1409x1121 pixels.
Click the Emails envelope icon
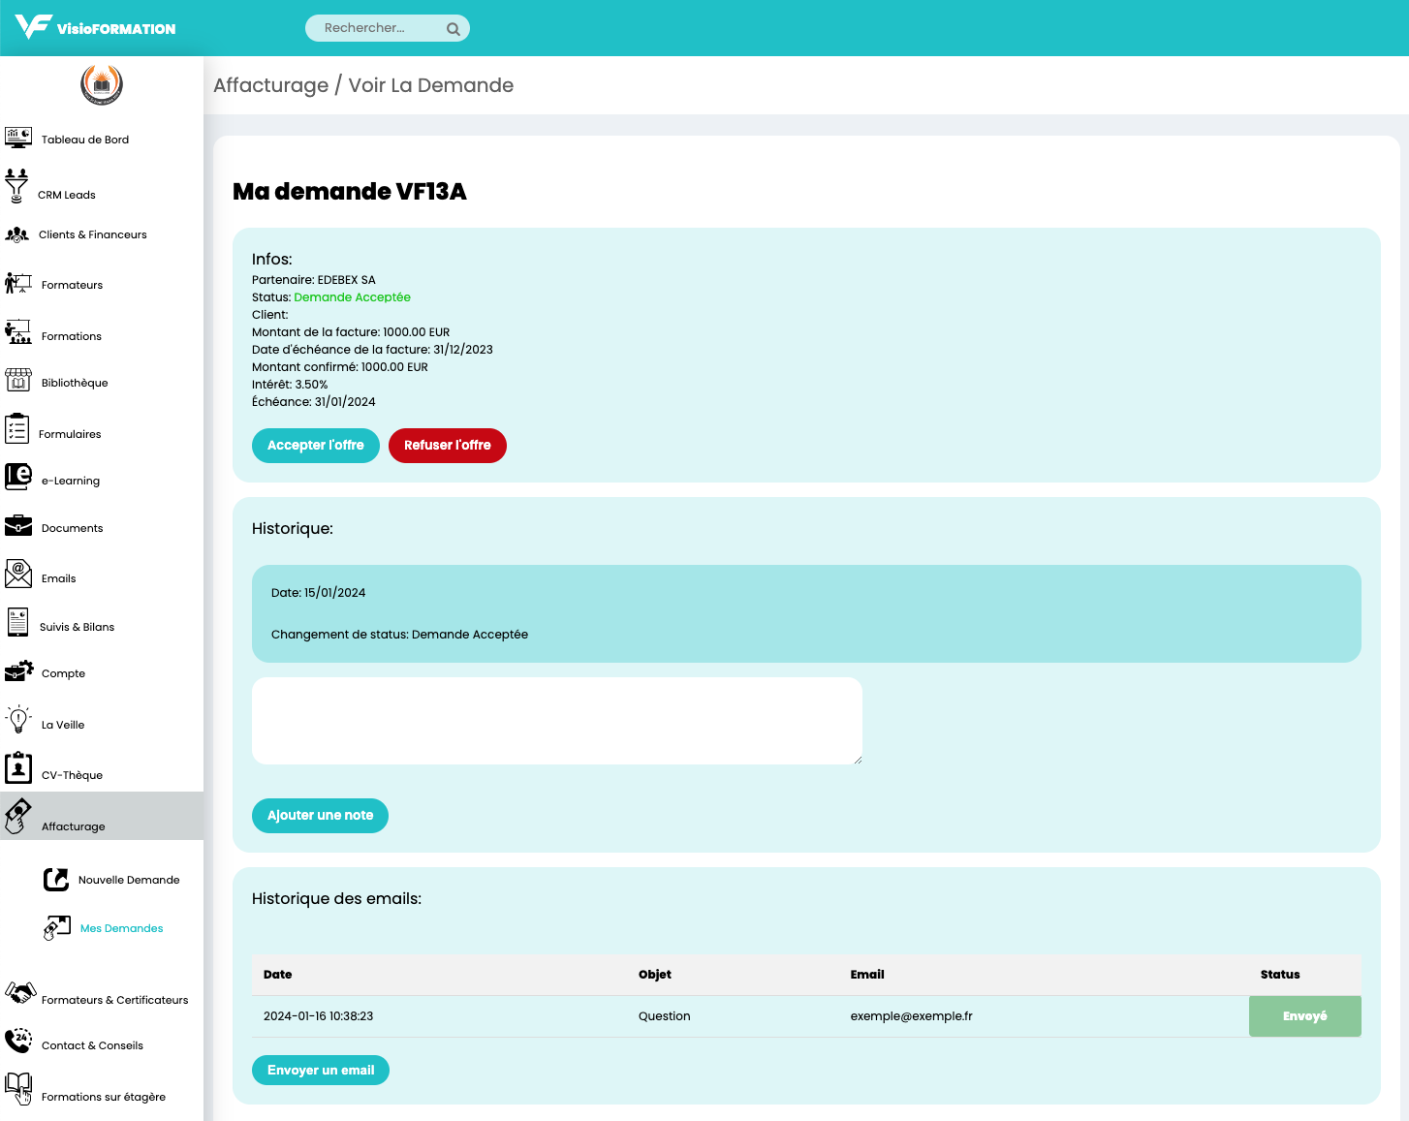coord(18,574)
